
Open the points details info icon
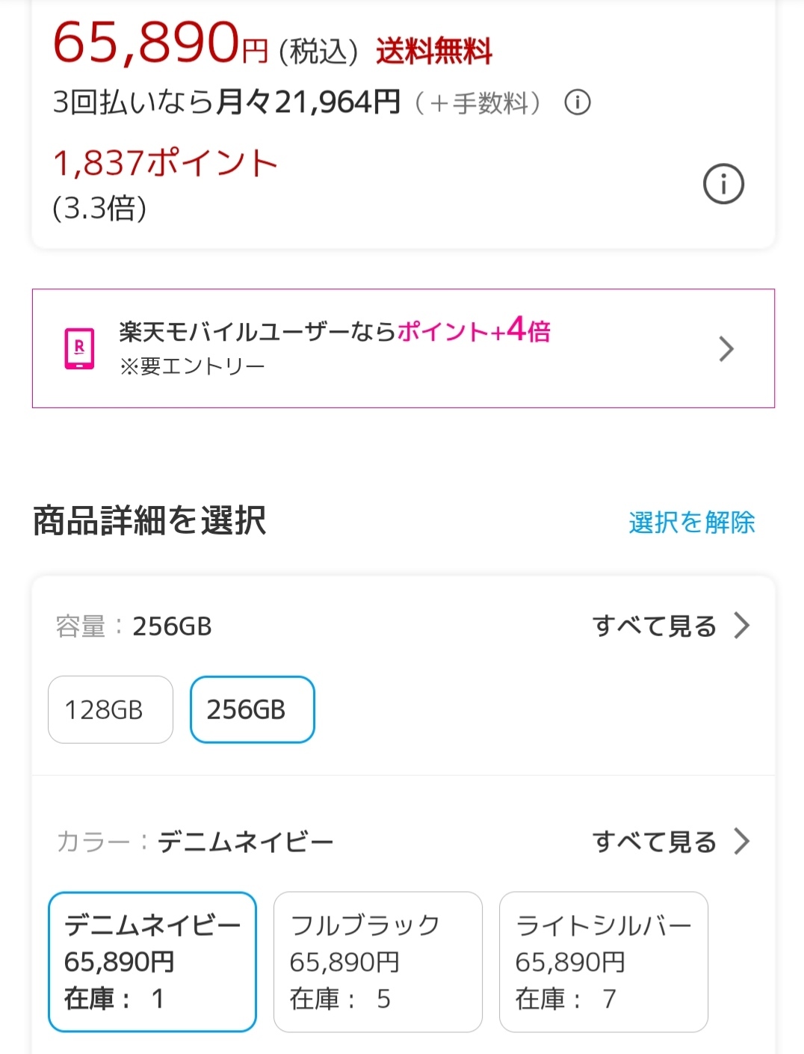pyautogui.click(x=723, y=184)
